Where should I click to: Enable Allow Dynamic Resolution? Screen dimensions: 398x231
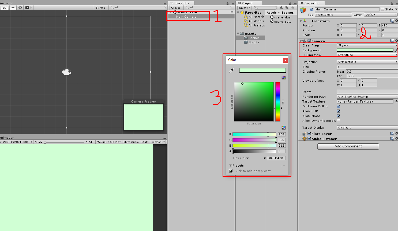(x=338, y=120)
